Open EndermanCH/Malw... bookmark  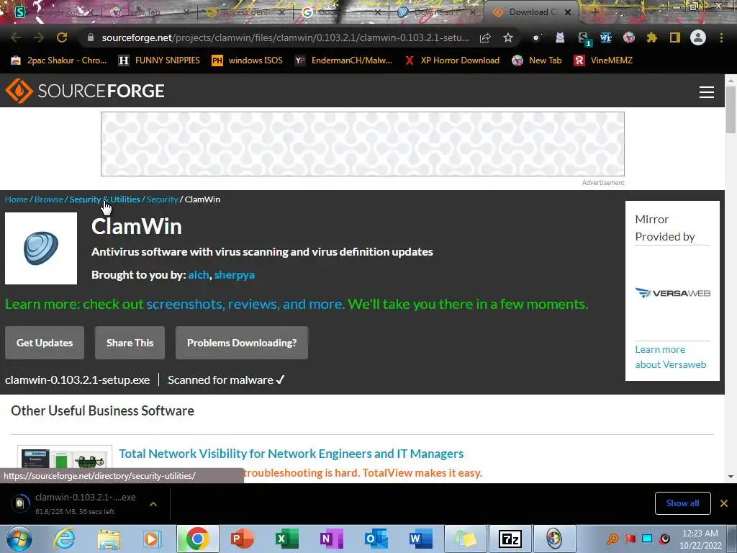(x=343, y=60)
